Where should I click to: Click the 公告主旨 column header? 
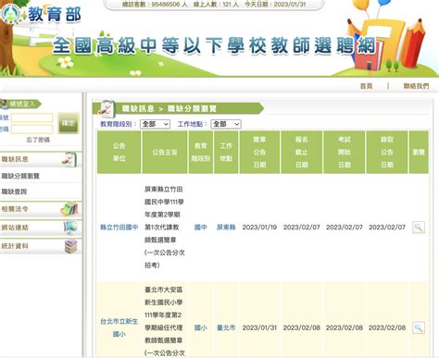click(165, 152)
